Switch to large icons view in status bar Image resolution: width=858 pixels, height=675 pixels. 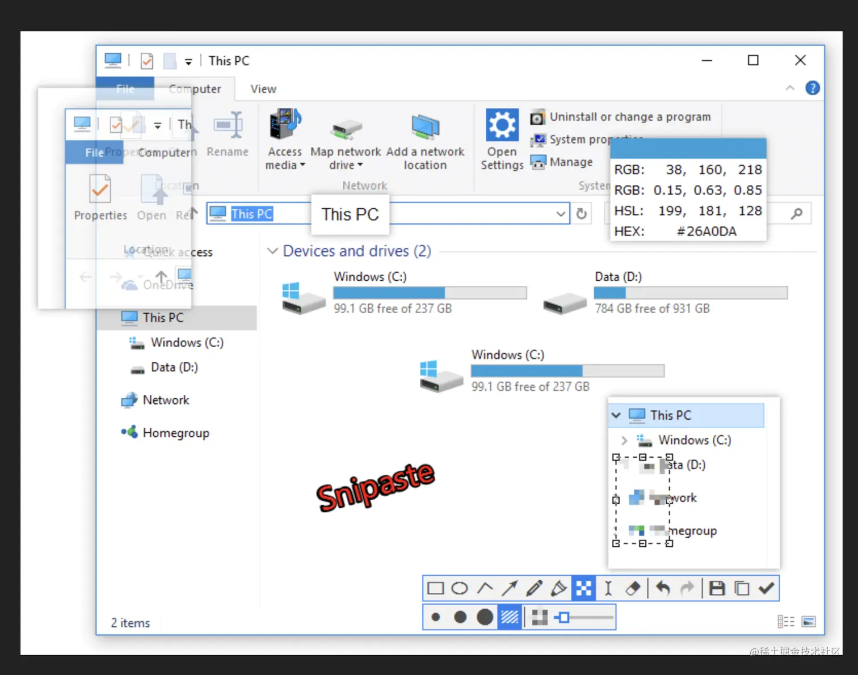click(809, 622)
